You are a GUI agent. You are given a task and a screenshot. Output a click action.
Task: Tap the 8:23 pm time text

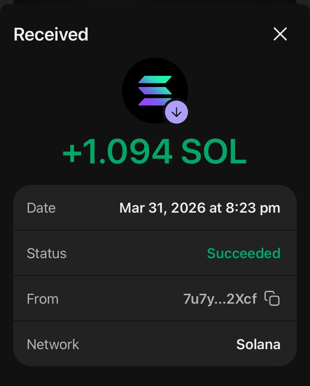pos(253,208)
